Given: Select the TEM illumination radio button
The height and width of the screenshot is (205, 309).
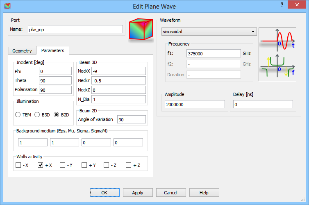Looking at the screenshot, I should tap(18, 115).
